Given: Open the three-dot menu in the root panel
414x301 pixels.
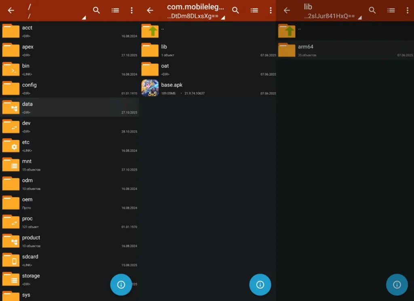Looking at the screenshot, I should coord(131,11).
